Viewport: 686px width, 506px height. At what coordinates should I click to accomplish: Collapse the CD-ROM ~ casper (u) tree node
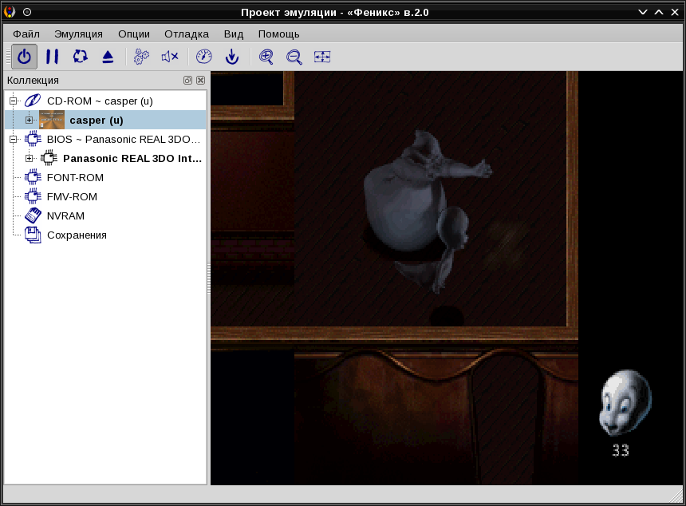point(14,101)
